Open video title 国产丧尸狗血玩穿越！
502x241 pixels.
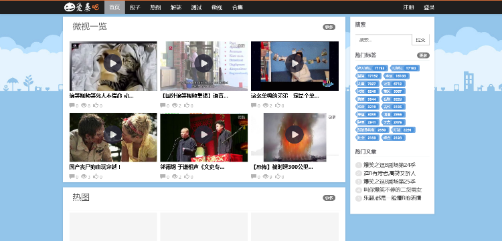coord(95,167)
